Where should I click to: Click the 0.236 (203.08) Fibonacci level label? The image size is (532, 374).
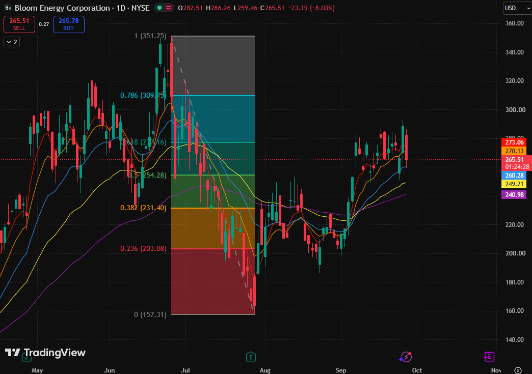143,249
